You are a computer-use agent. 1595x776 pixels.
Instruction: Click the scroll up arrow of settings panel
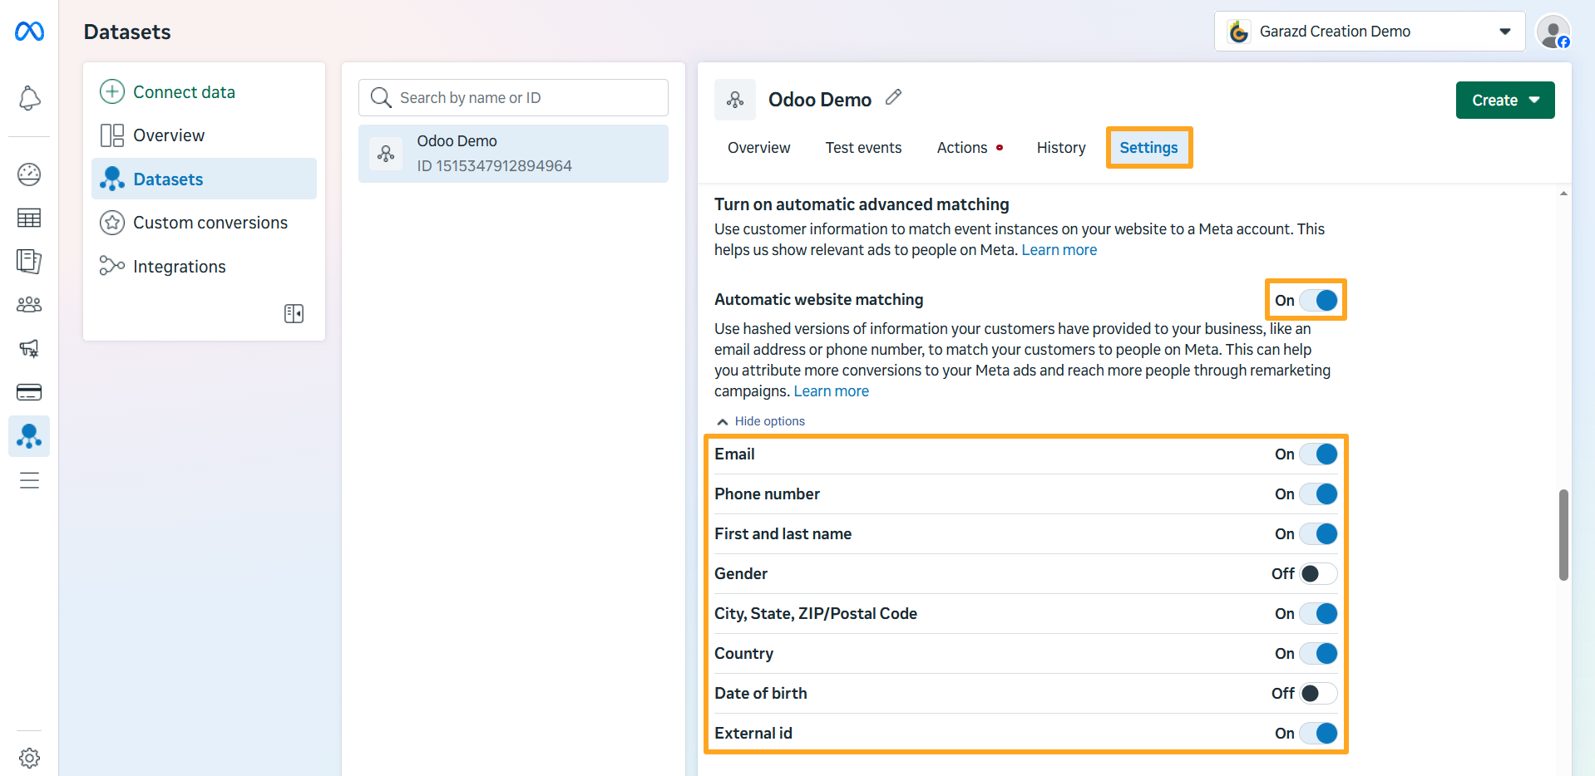pyautogui.click(x=1563, y=194)
